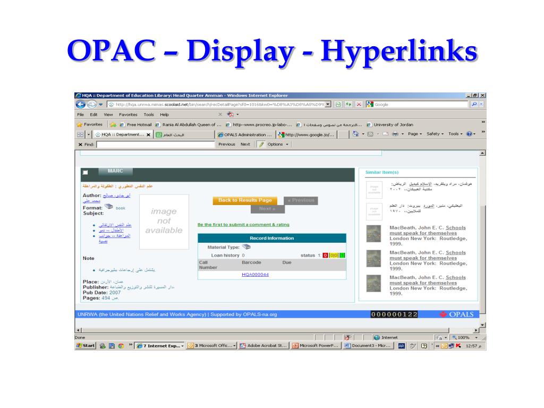Click the green Refresh page icon

[348, 104]
